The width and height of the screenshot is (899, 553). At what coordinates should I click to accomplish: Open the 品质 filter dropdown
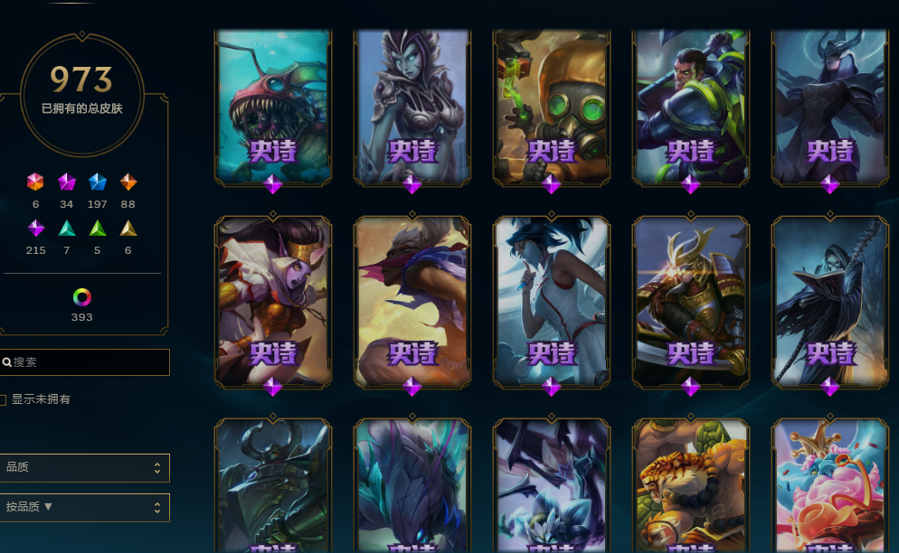tap(85, 468)
